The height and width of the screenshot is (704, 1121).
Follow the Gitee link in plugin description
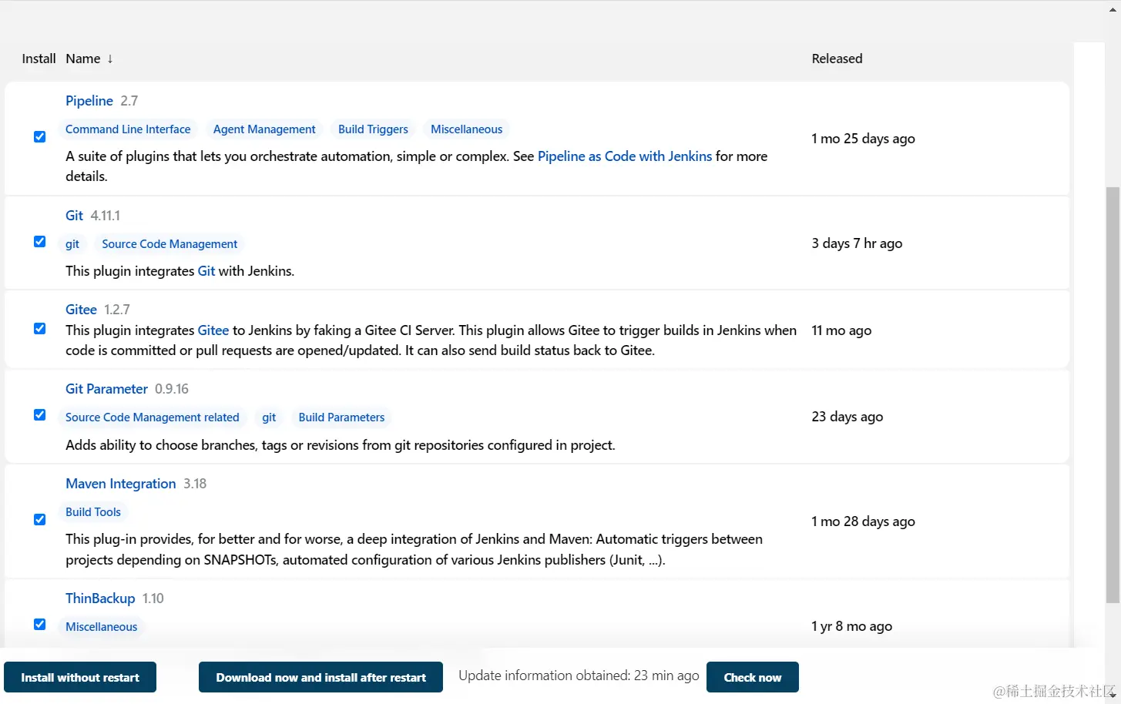pos(213,330)
